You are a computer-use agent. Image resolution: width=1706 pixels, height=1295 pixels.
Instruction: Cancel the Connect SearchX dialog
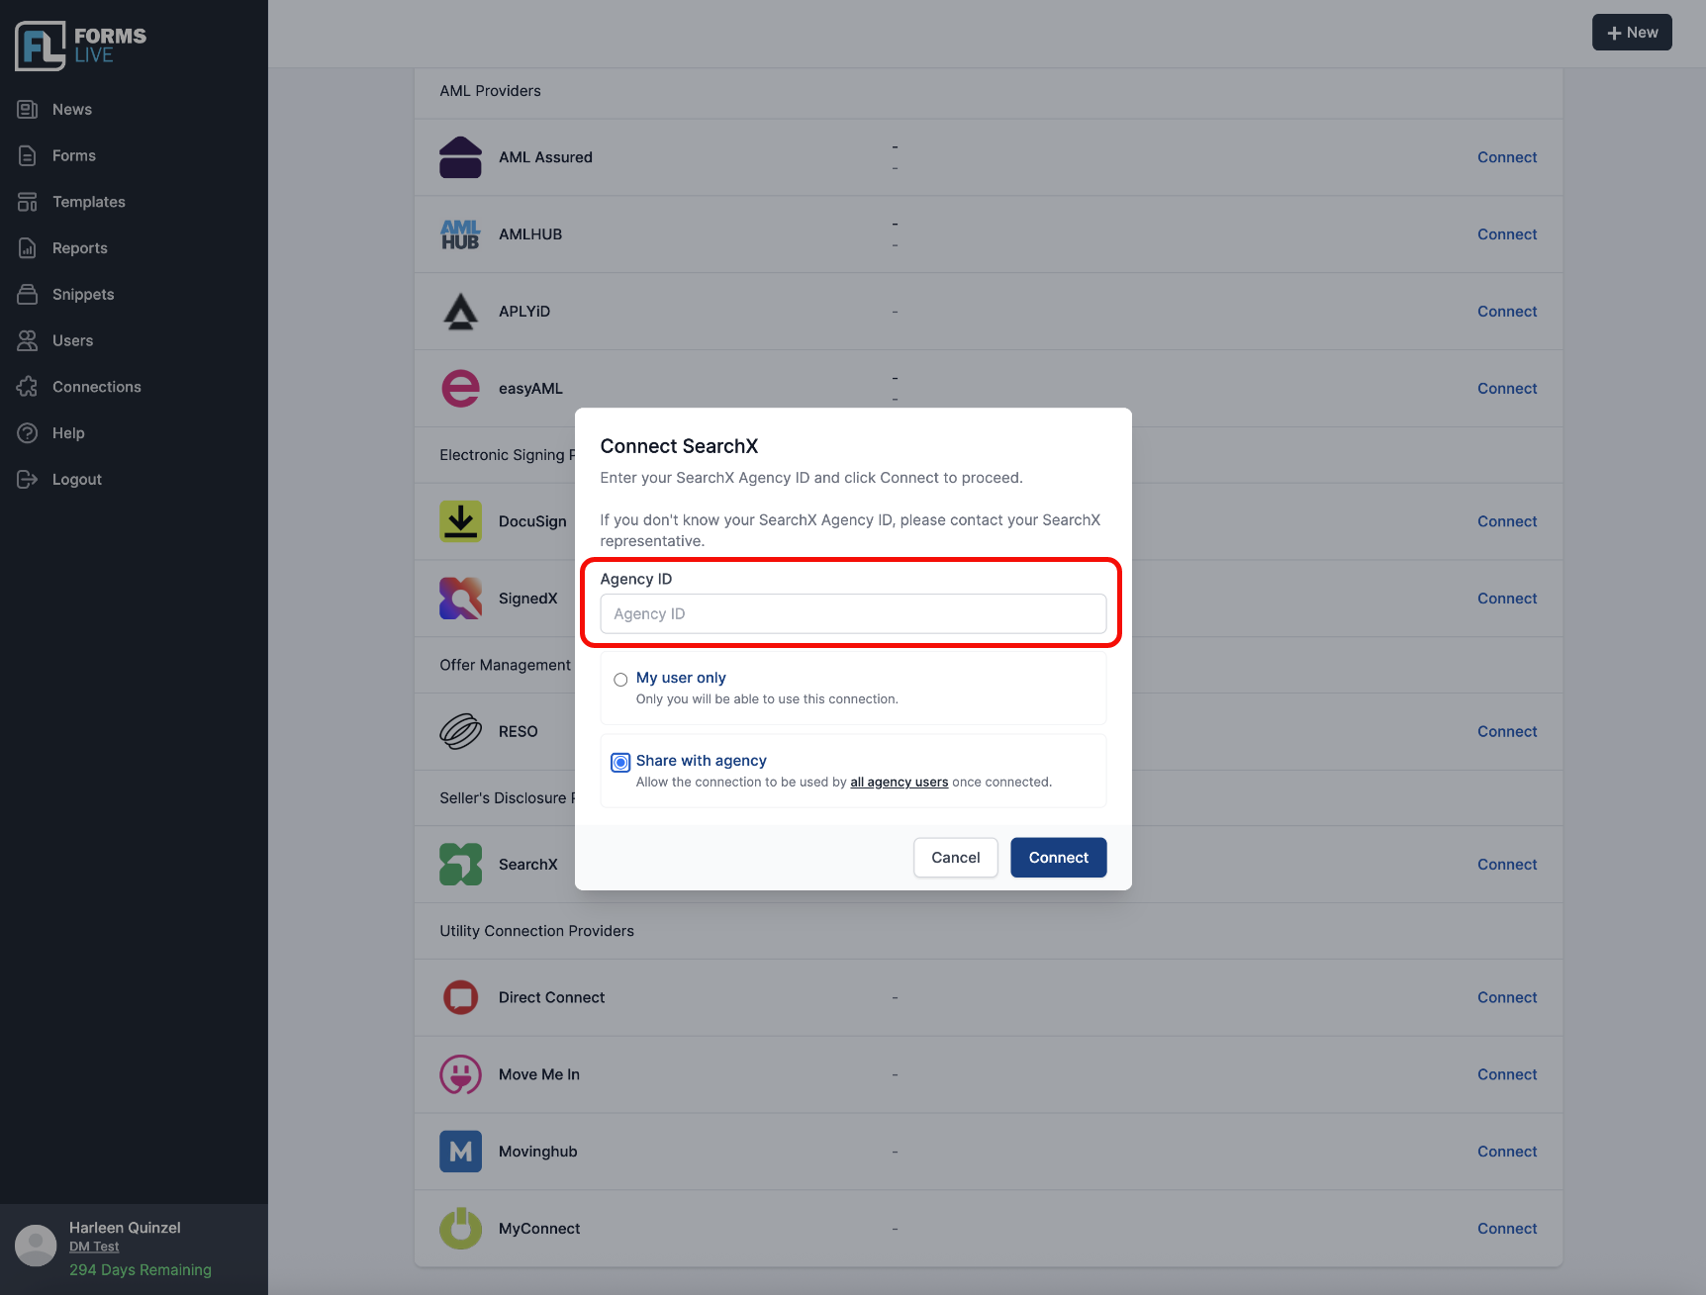pyautogui.click(x=956, y=858)
